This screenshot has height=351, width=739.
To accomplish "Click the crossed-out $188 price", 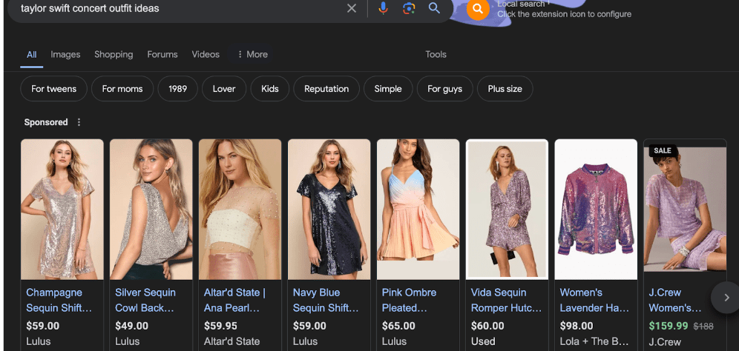I will (x=702, y=326).
